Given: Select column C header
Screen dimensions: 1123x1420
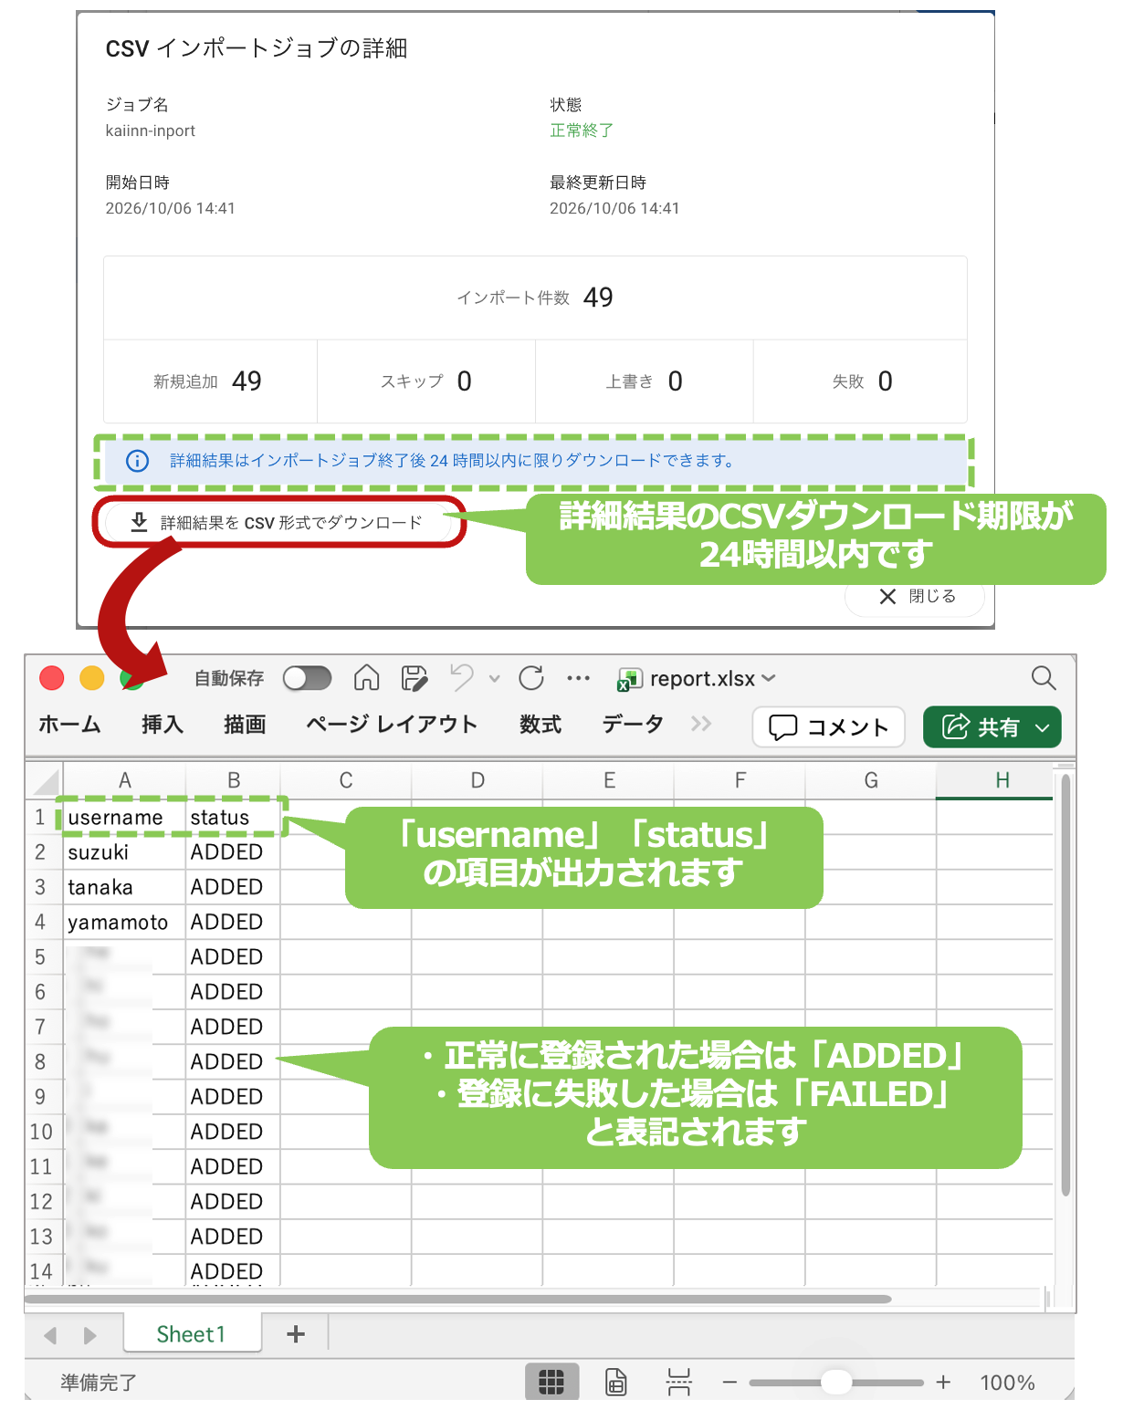Looking at the screenshot, I should click(346, 780).
